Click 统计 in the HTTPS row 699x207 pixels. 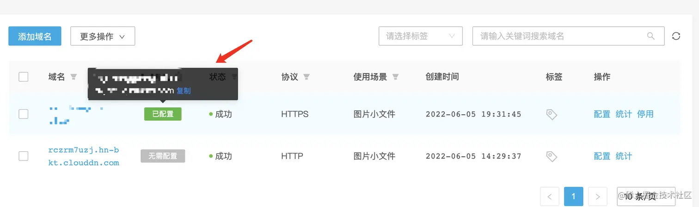(624, 114)
